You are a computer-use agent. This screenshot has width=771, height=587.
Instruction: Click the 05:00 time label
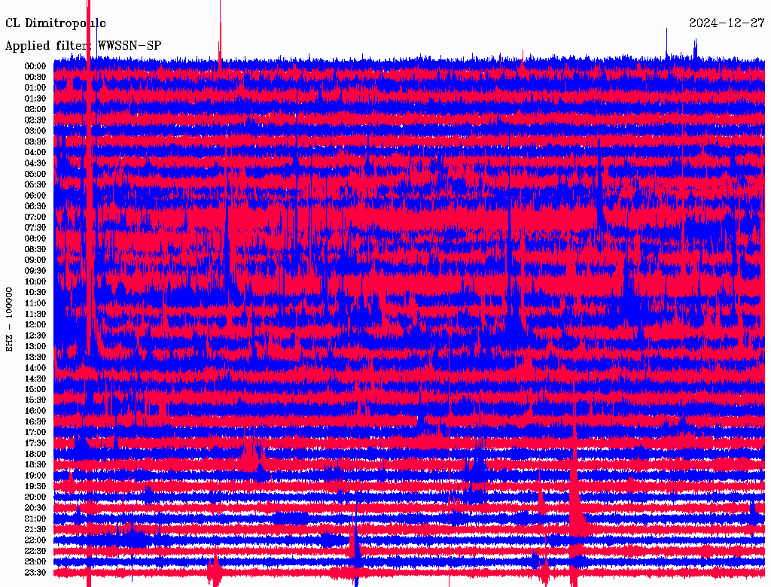coord(35,174)
